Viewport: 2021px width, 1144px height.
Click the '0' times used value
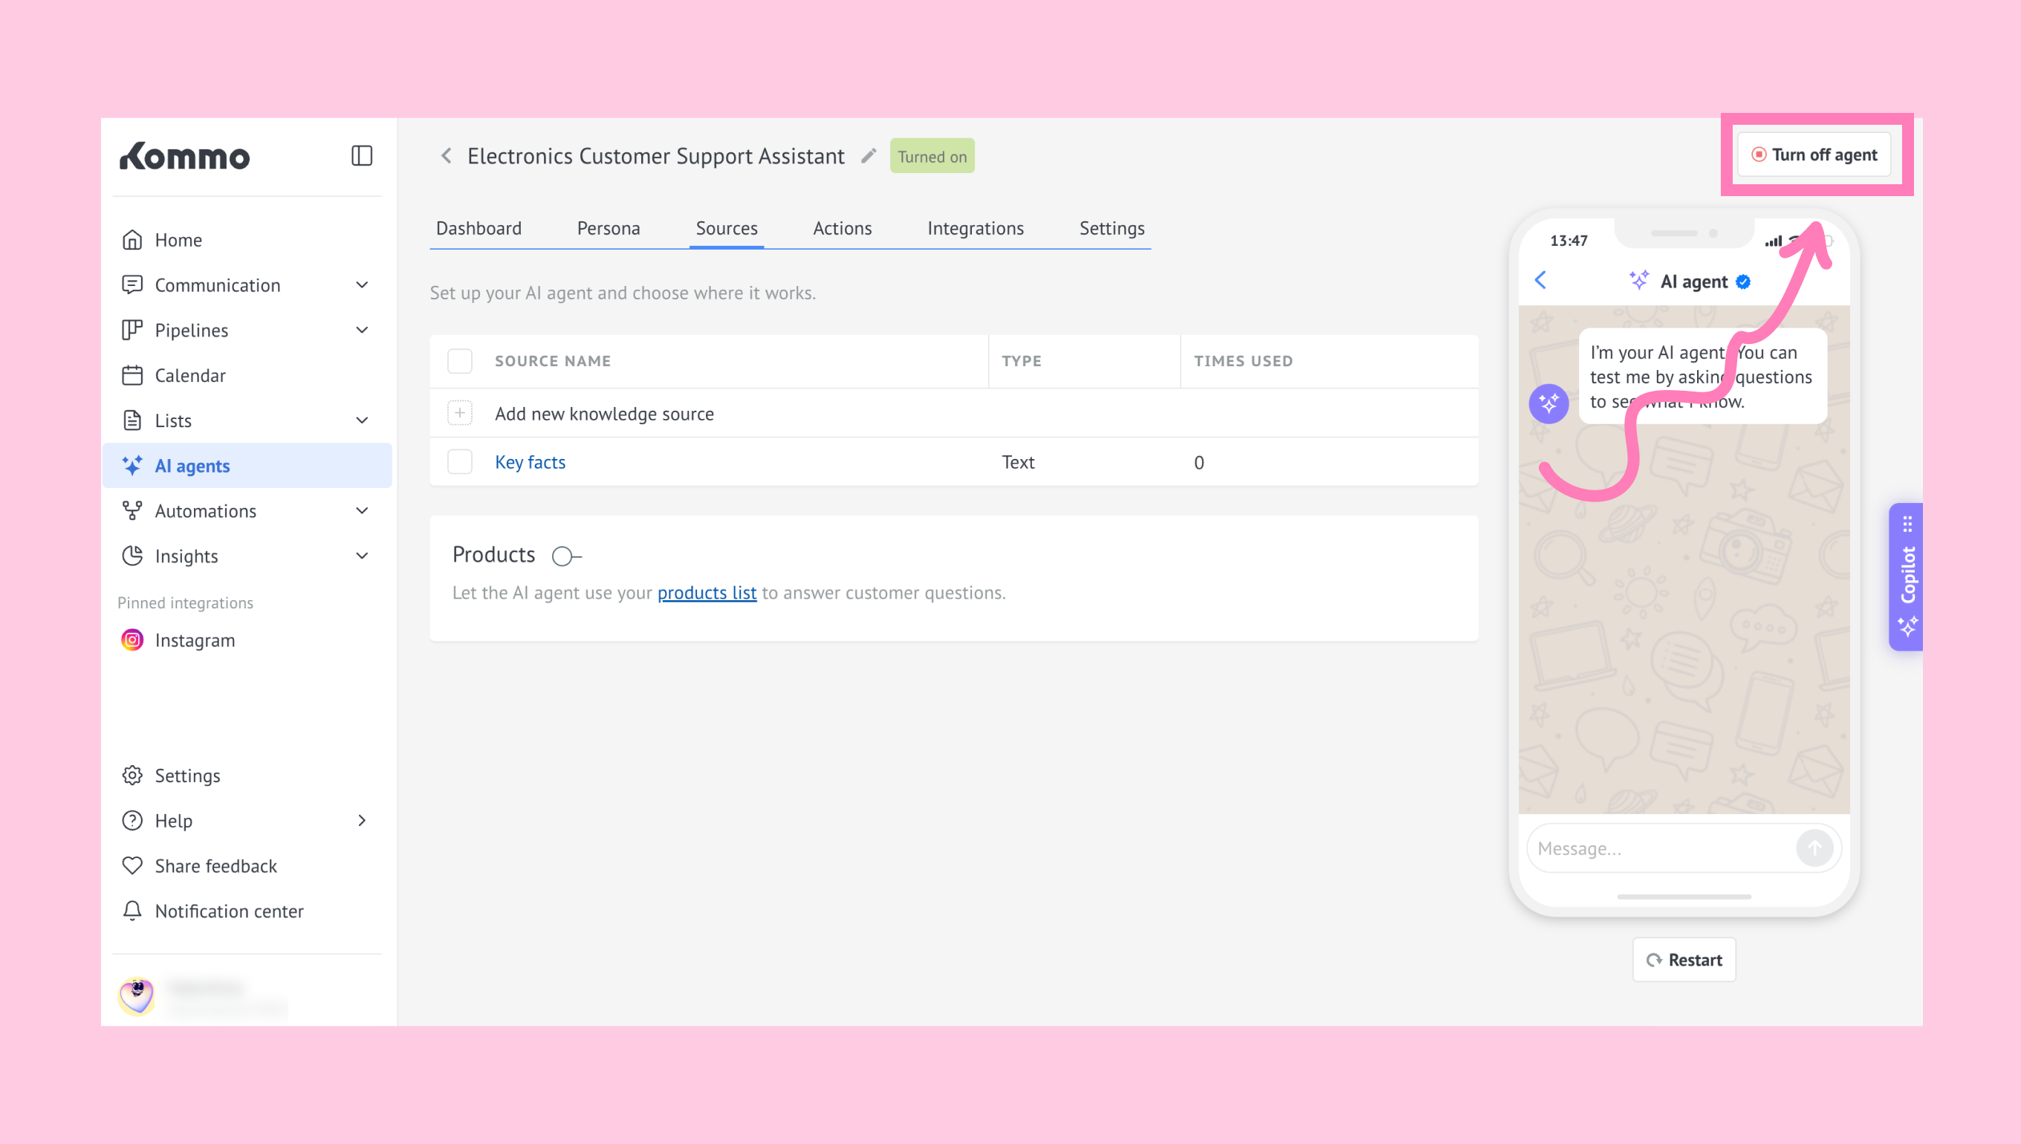(x=1199, y=462)
